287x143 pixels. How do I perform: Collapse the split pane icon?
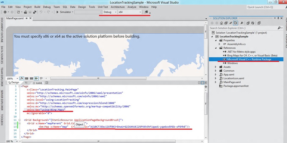tap(206, 83)
